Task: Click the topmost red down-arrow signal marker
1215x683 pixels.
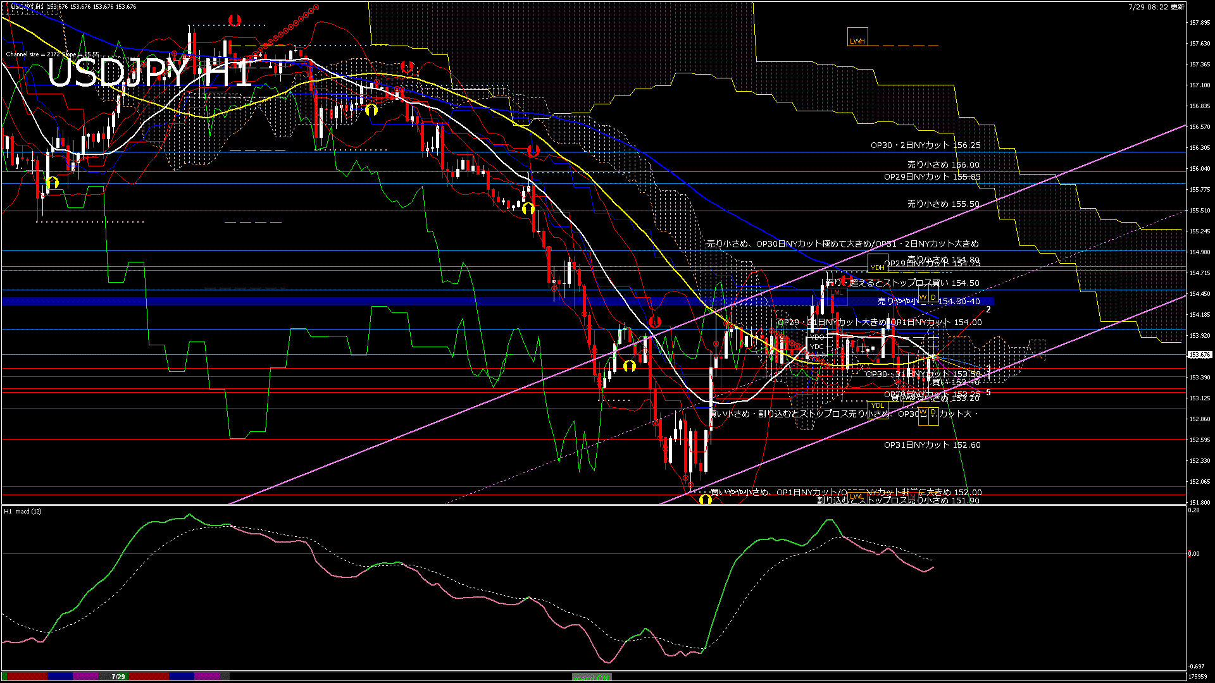Action: [x=235, y=20]
